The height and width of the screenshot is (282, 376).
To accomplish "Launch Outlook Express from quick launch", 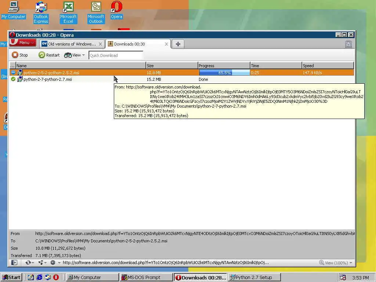I will [x=48, y=278].
